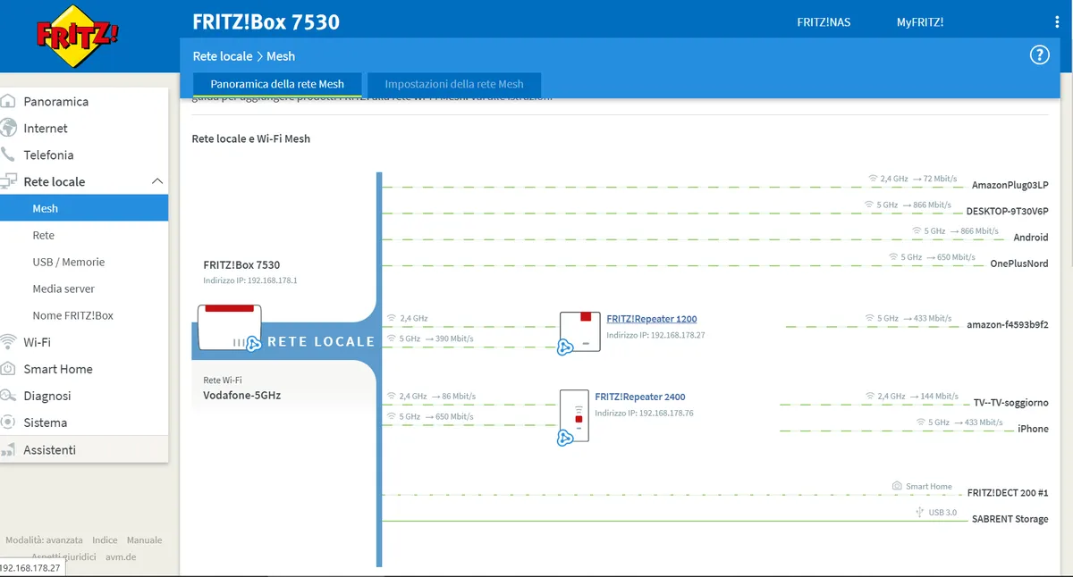Select the Panoramica della rete Mesh tab

[277, 84]
